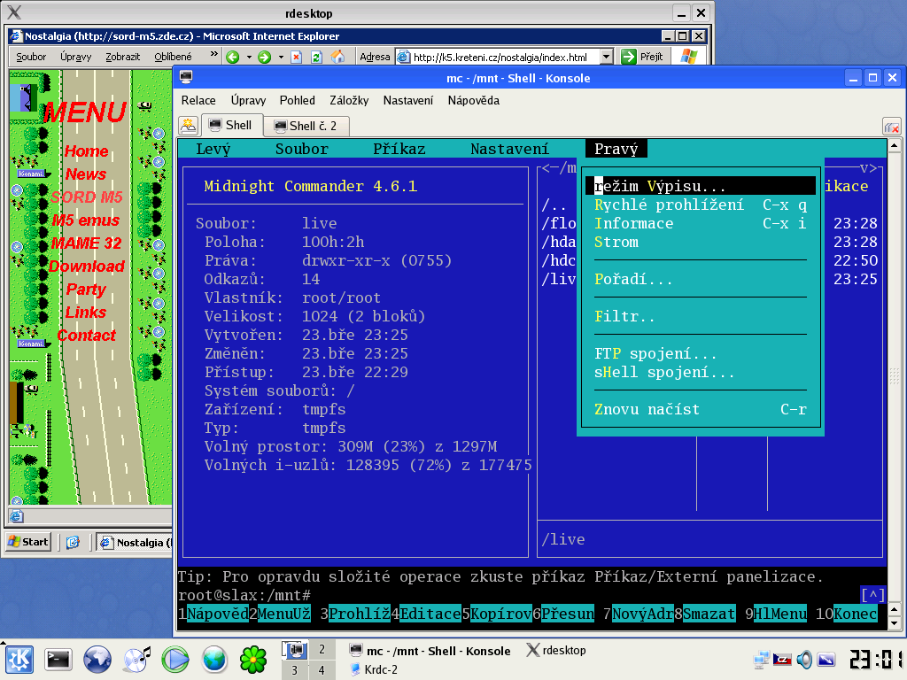Open the Zobrazit menu in Internet Explorer
Image resolution: width=907 pixels, height=680 pixels.
(122, 57)
